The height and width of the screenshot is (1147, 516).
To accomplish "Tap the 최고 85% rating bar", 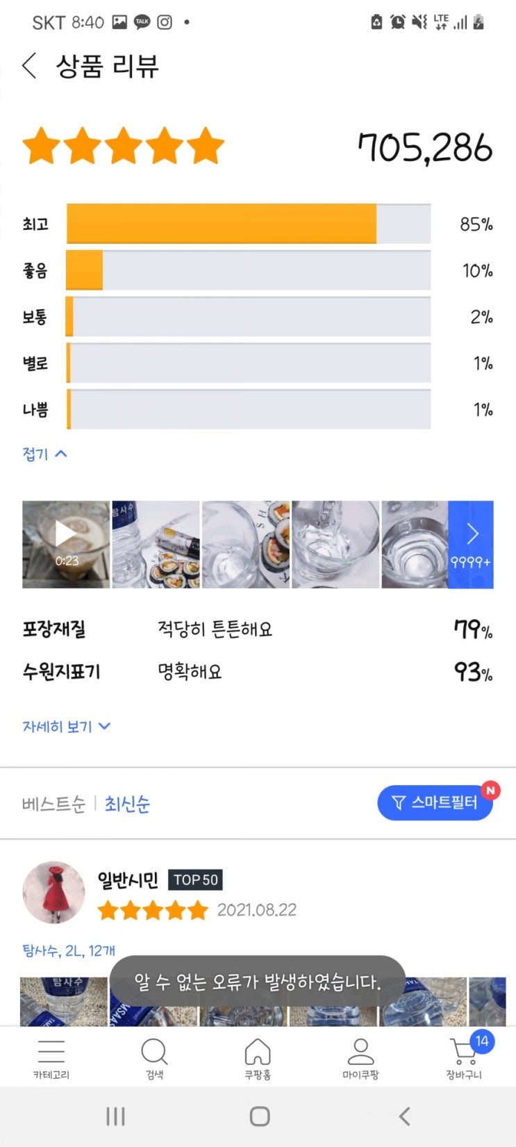I will coord(249,224).
